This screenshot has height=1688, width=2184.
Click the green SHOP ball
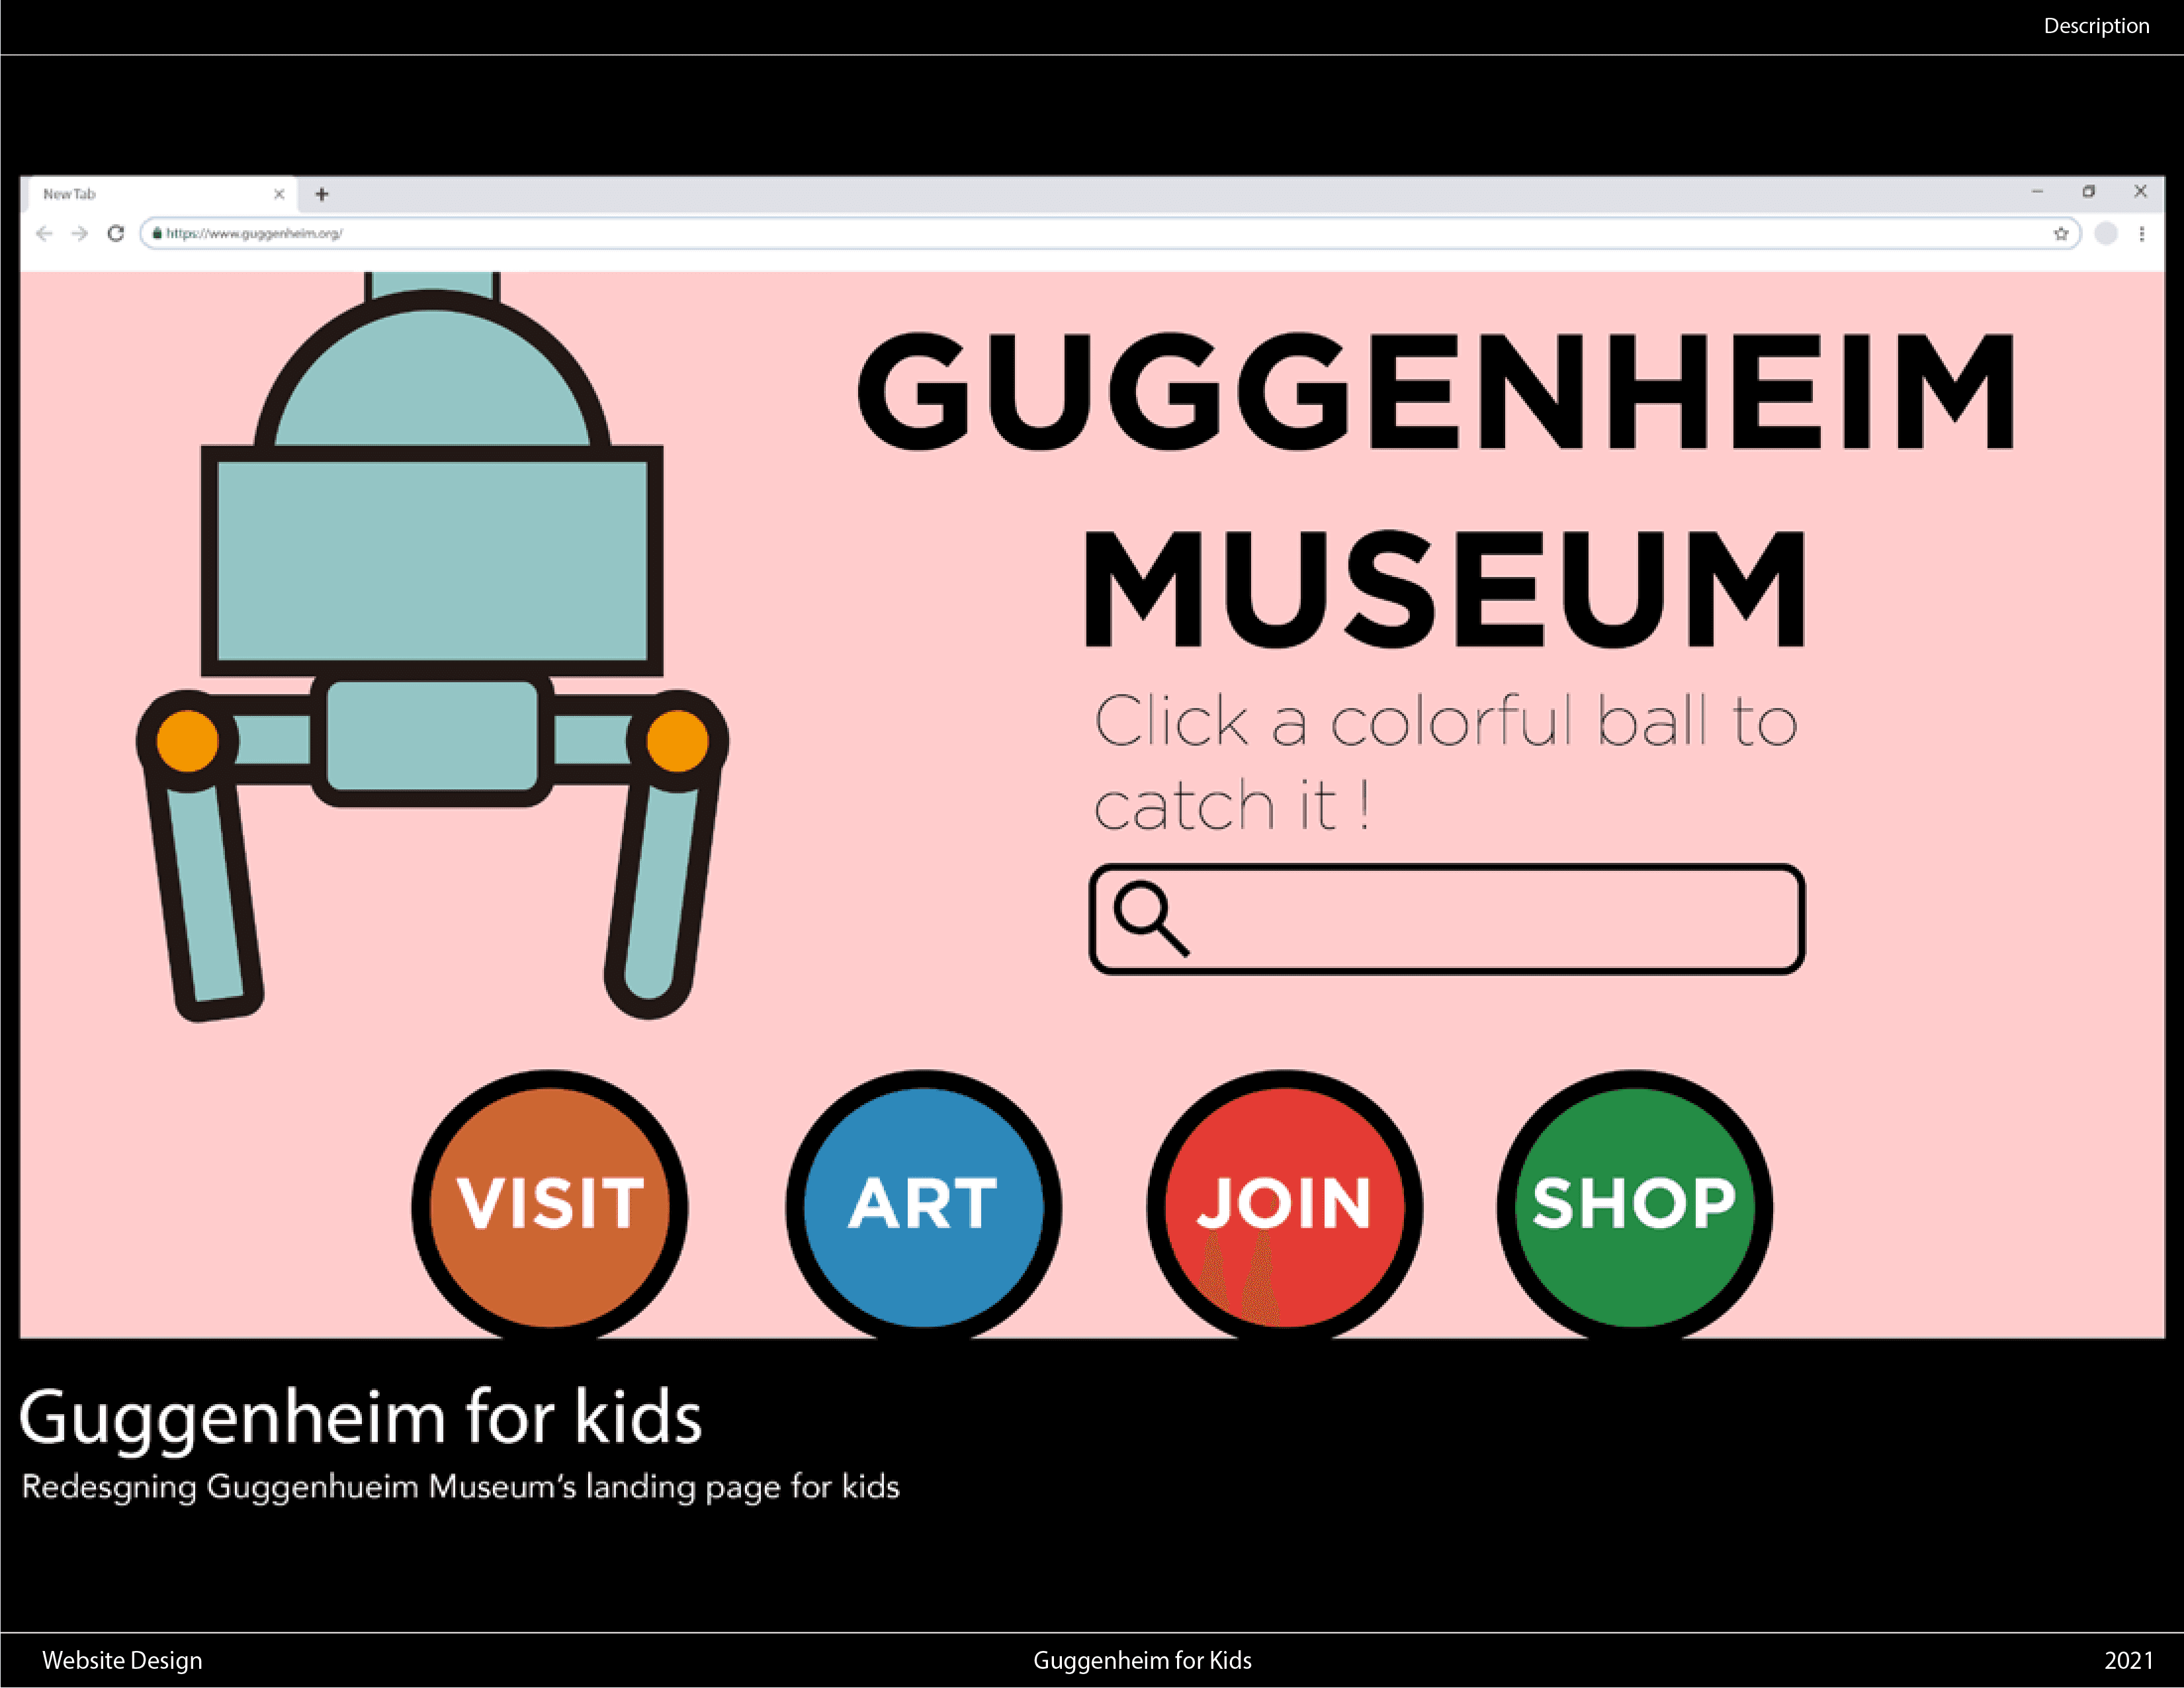(x=1635, y=1205)
